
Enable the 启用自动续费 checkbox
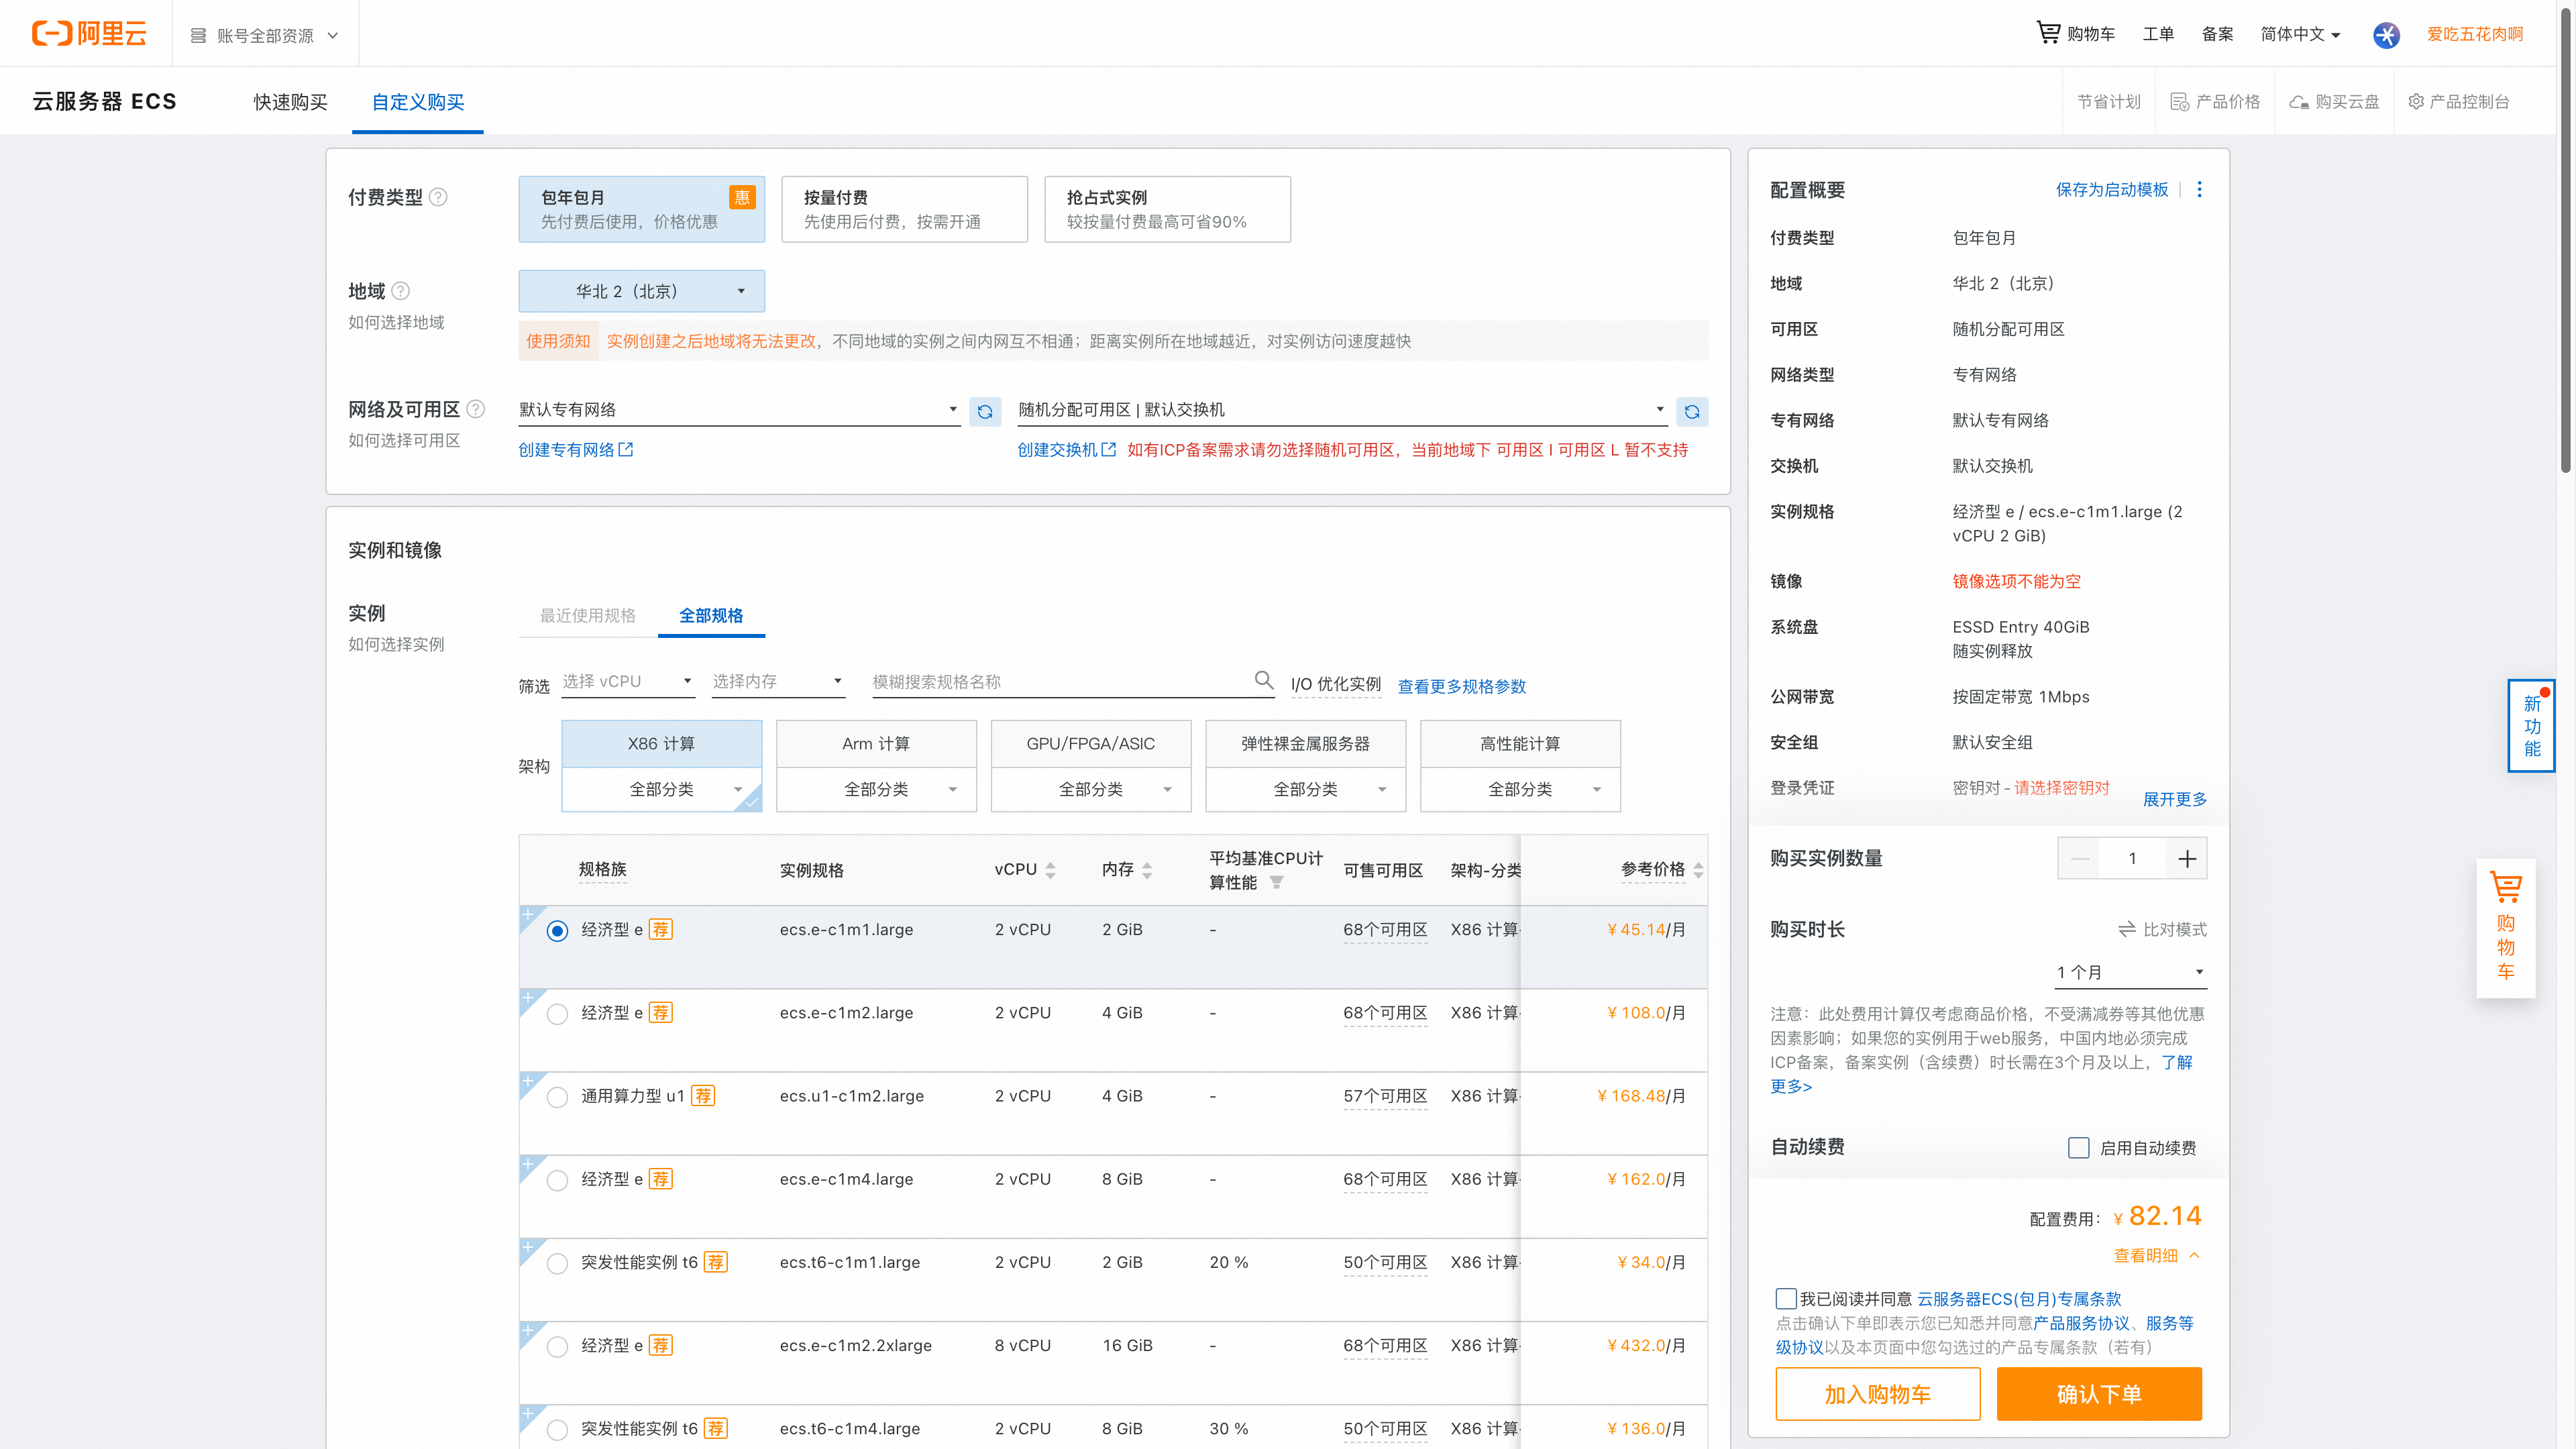tap(2080, 1147)
